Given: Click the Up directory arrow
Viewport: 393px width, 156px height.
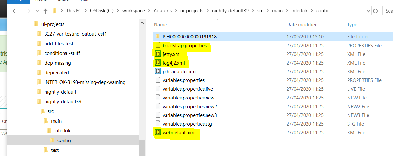Looking at the screenshot, I should (x=45, y=11).
